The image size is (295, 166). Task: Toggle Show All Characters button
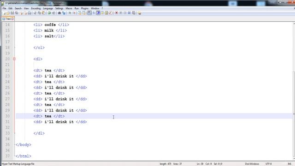coord(94,13)
